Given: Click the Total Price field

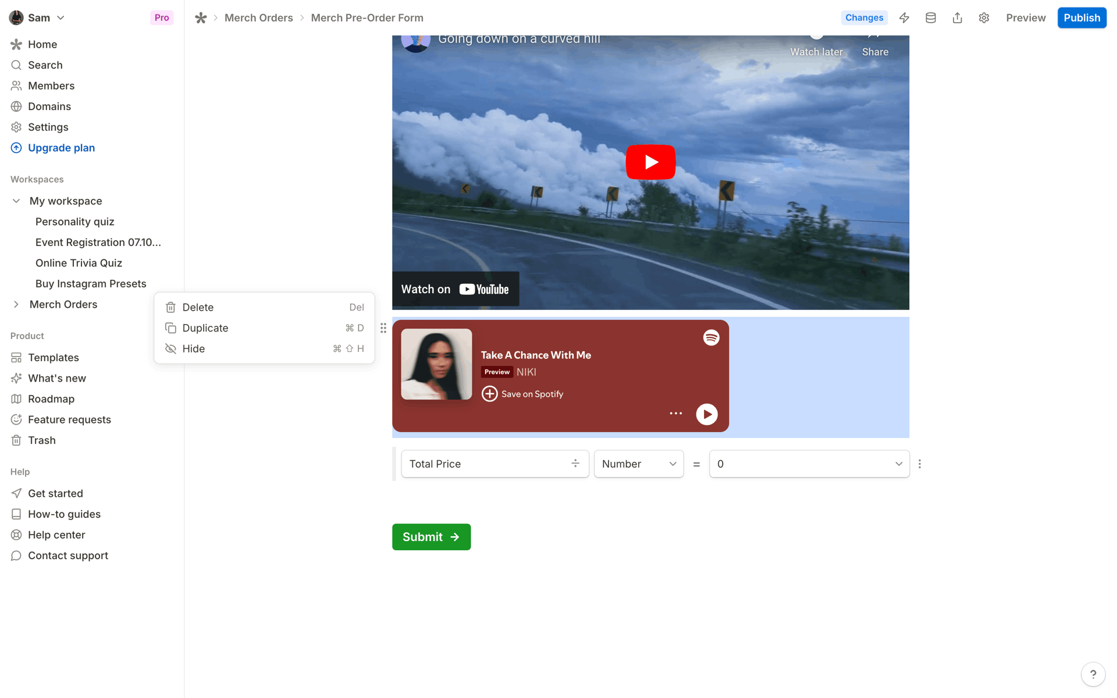Looking at the screenshot, I should click(495, 464).
